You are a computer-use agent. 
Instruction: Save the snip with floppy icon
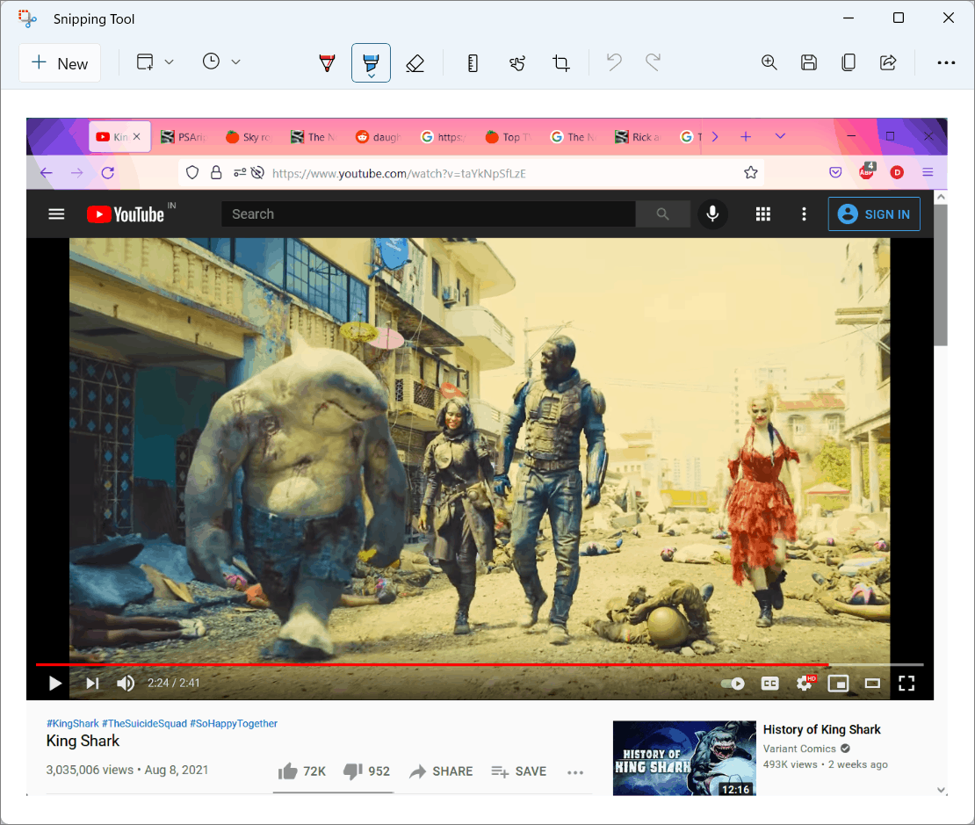tap(809, 62)
